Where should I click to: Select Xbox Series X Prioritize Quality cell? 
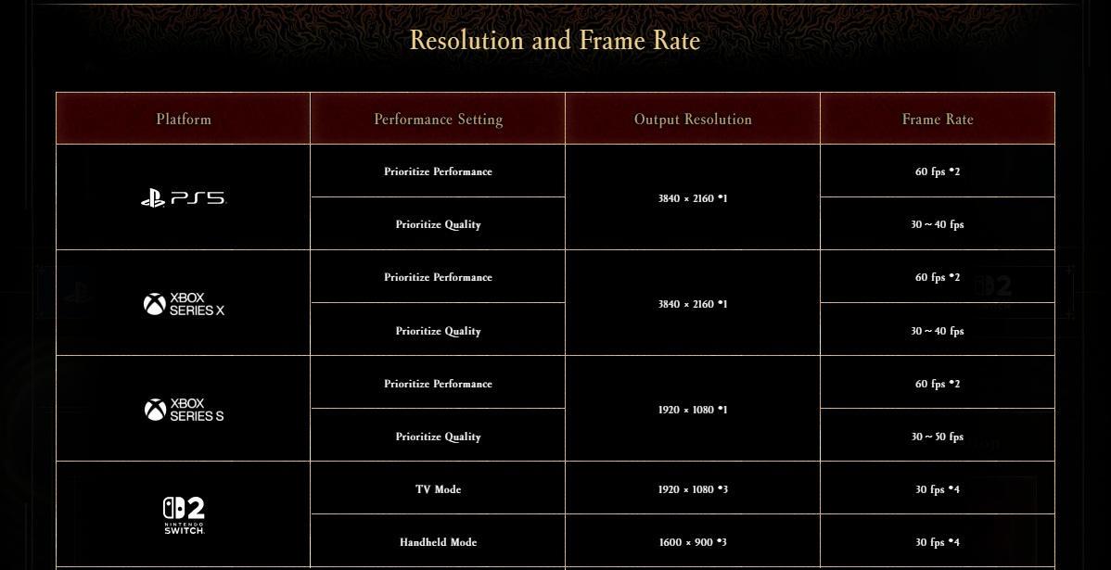[x=438, y=331]
